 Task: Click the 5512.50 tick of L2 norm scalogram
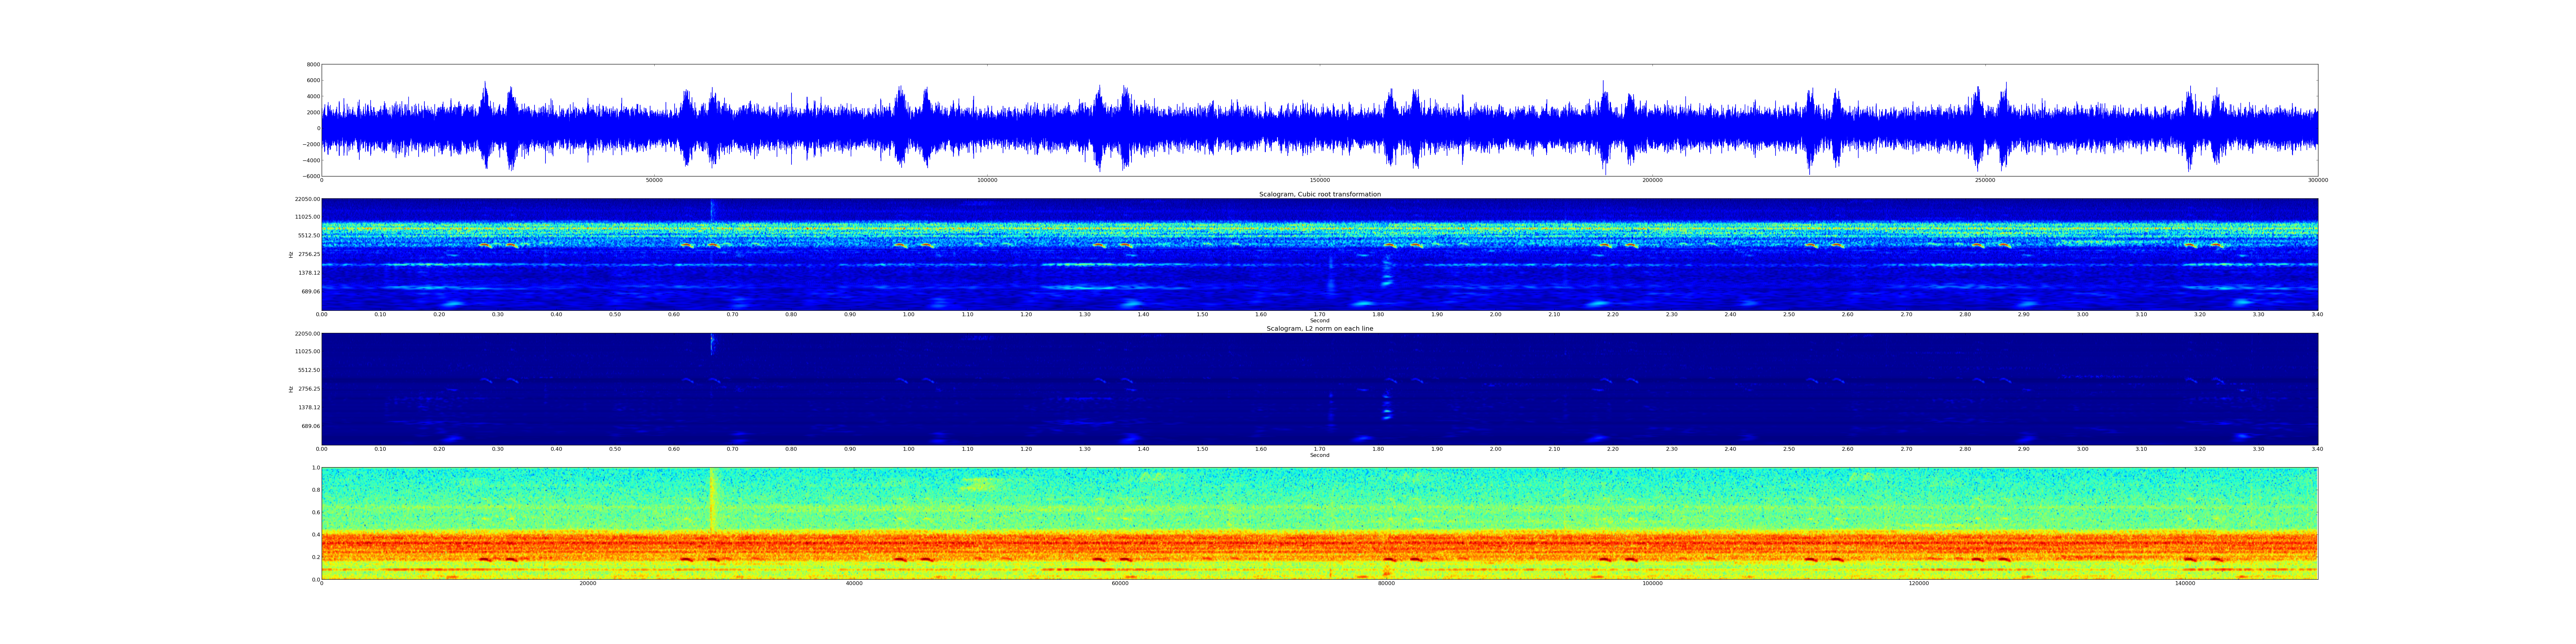pyautogui.click(x=309, y=370)
